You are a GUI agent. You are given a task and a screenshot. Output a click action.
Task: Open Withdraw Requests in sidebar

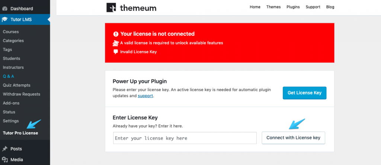point(21,94)
